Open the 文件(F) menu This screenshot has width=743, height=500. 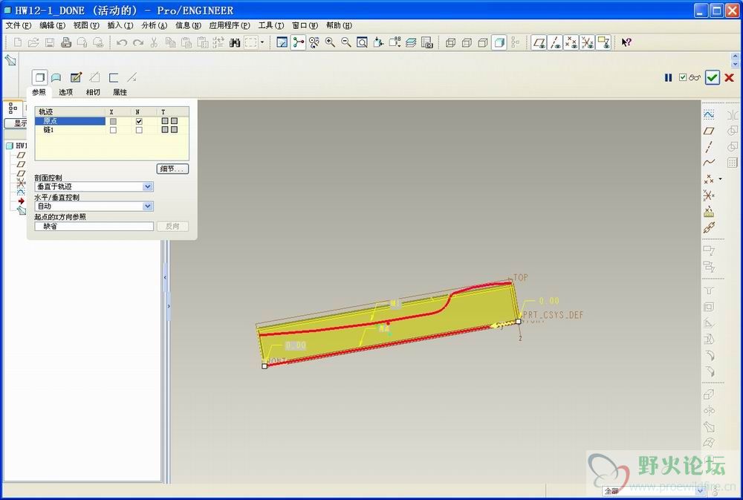tap(19, 25)
